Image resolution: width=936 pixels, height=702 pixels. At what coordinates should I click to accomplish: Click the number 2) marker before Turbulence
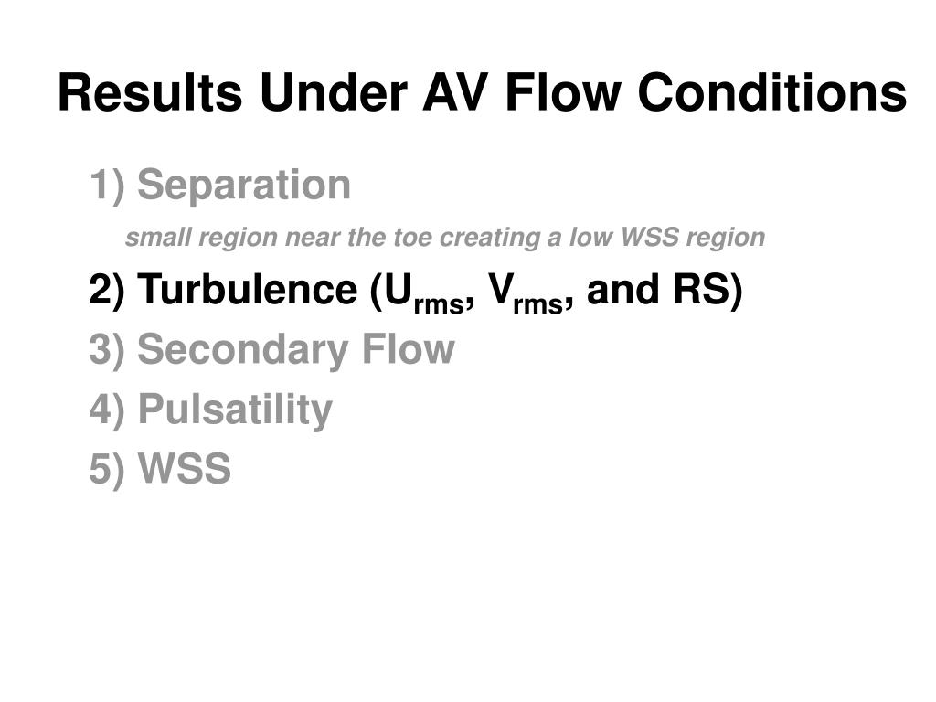point(107,290)
